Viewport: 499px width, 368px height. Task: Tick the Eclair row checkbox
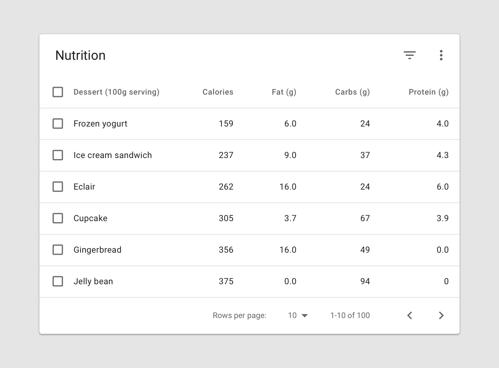click(58, 187)
